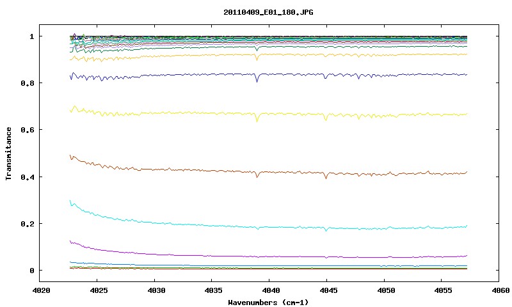Click the y-axis tick label 0.6
Image resolution: width=512 pixels, height=307 pixels.
point(28,130)
